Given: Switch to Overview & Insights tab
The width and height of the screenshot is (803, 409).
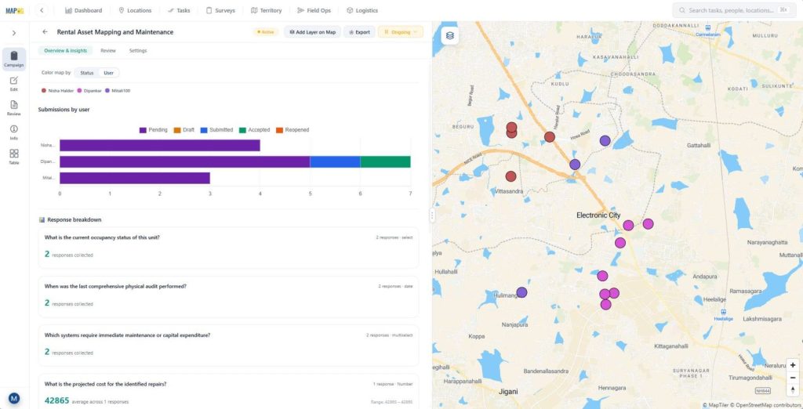Looking at the screenshot, I should click(66, 51).
